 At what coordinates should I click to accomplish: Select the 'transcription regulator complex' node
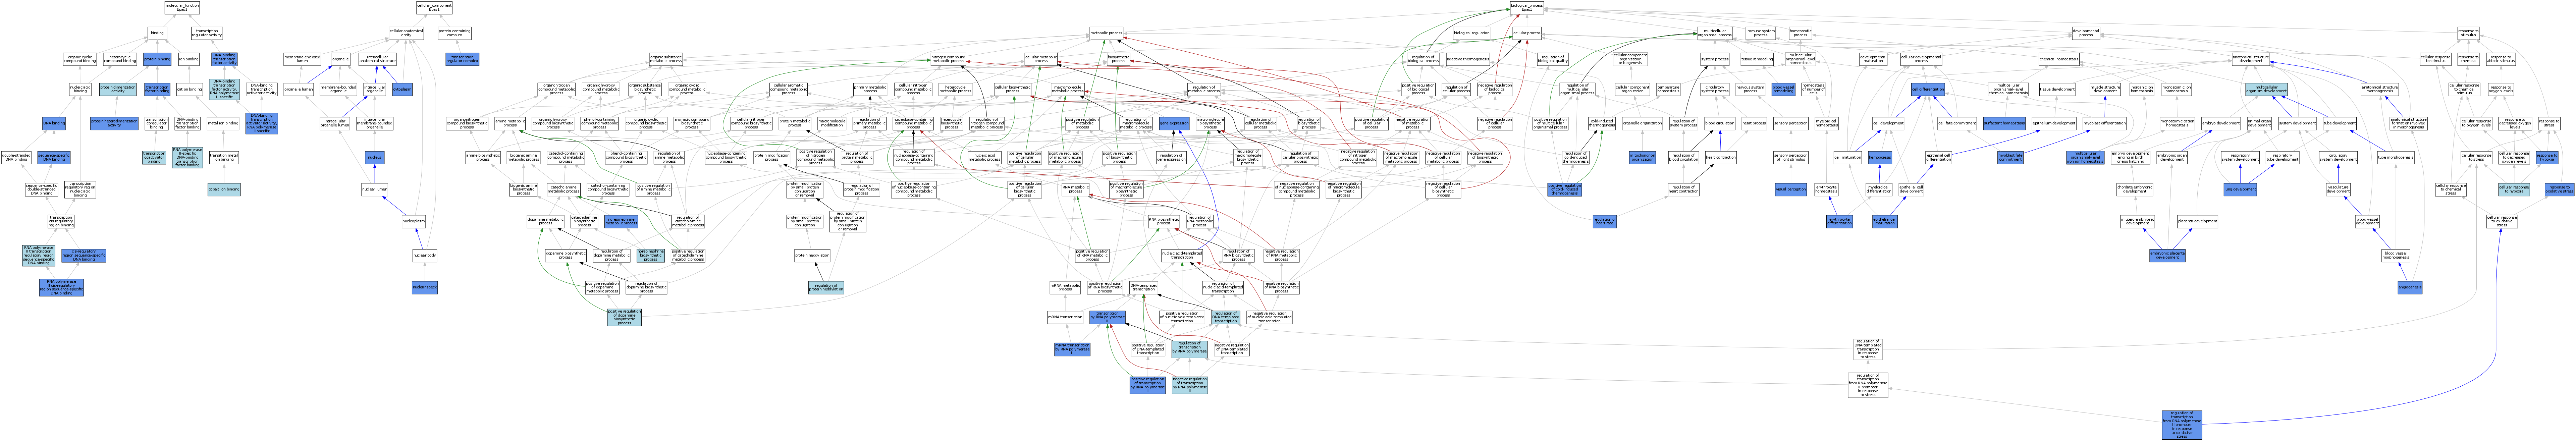[x=462, y=59]
